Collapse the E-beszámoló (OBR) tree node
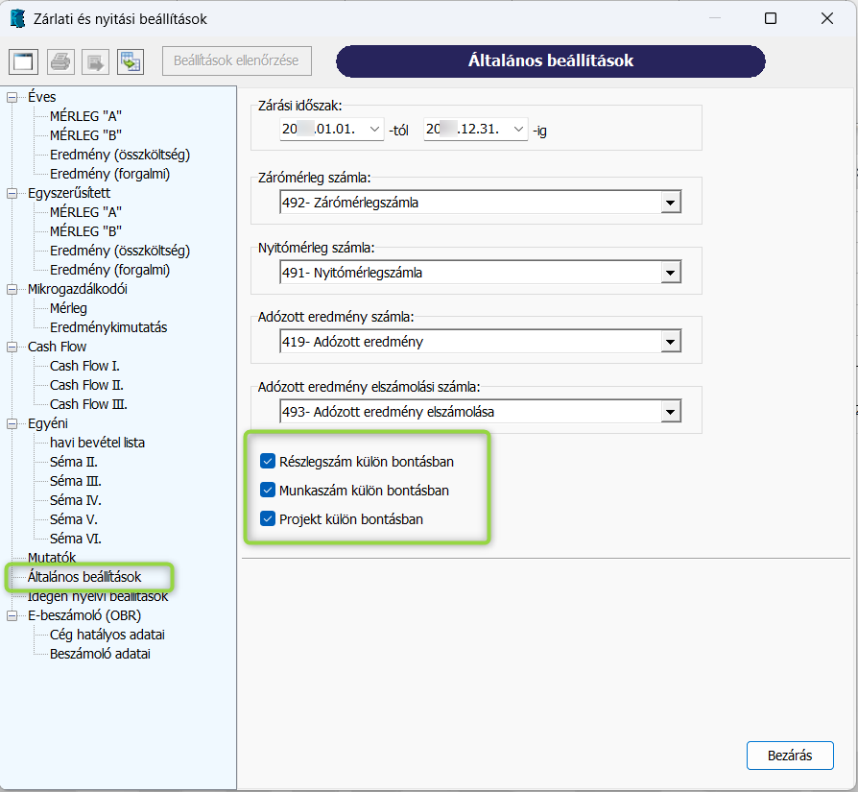Image resolution: width=858 pixels, height=792 pixels. tap(12, 615)
